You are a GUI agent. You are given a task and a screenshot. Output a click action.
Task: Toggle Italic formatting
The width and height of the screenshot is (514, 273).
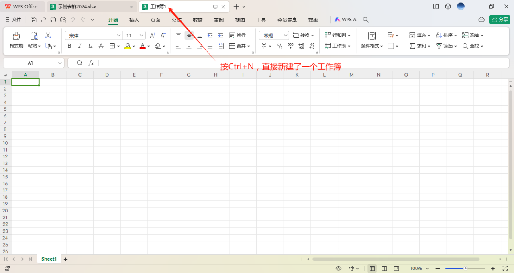coord(80,46)
